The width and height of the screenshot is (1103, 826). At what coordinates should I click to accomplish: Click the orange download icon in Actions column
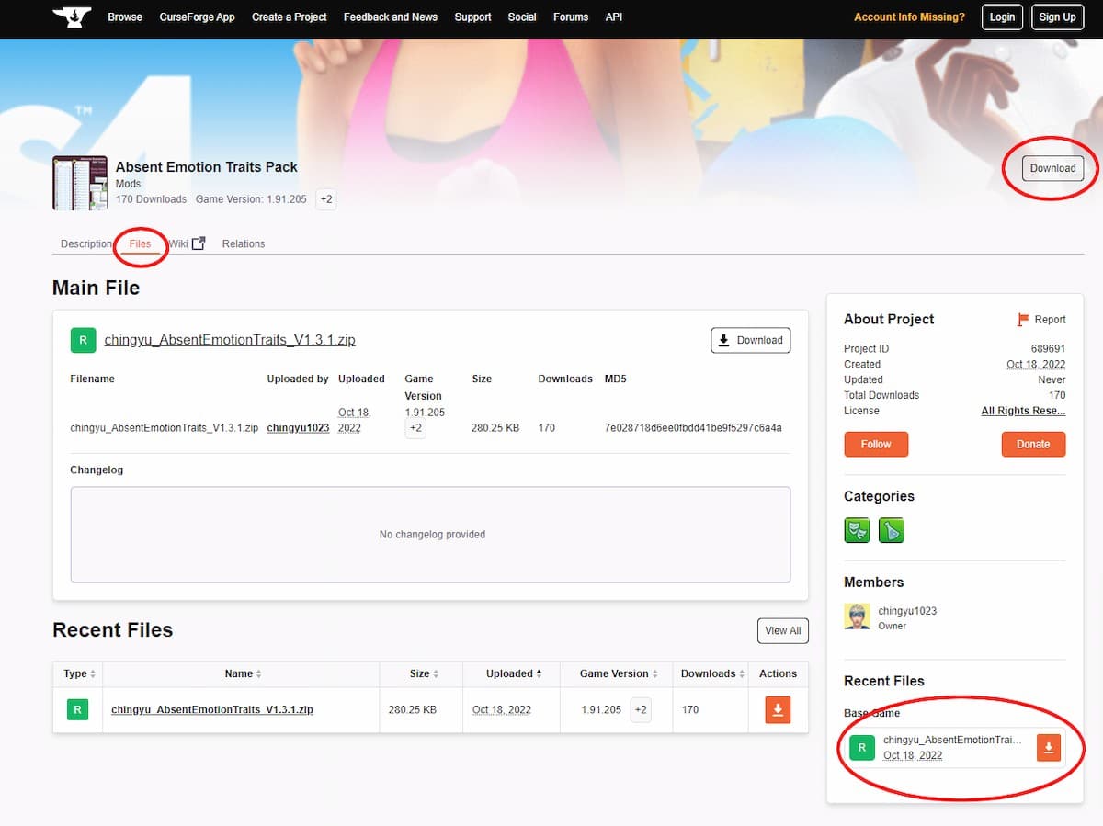coord(777,709)
